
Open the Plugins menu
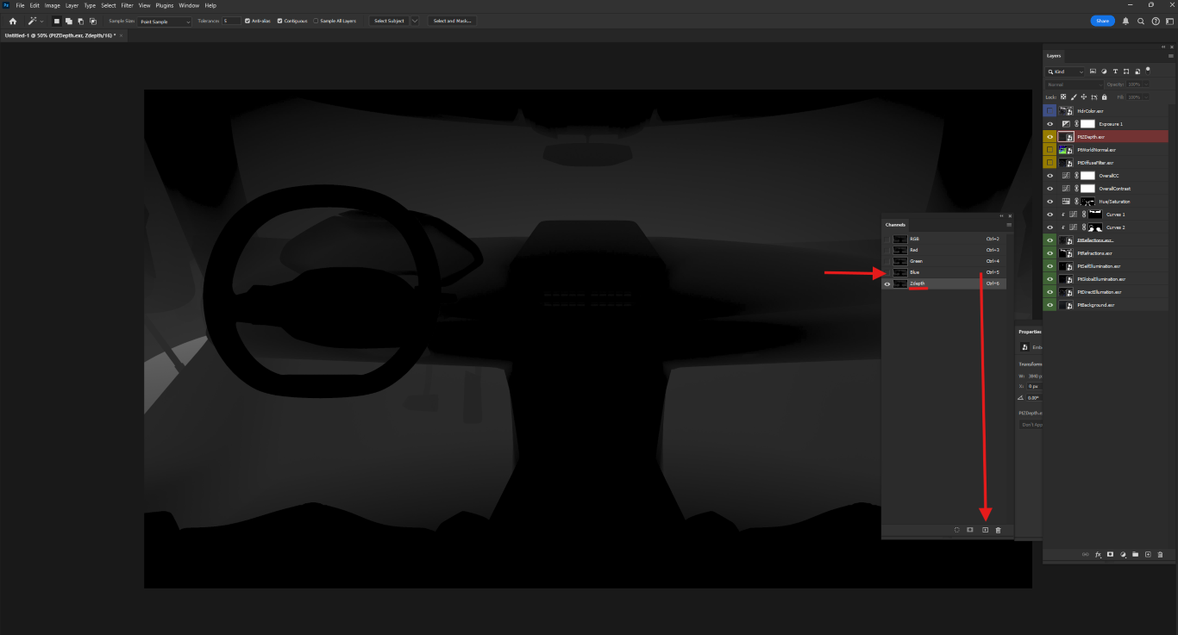point(164,5)
